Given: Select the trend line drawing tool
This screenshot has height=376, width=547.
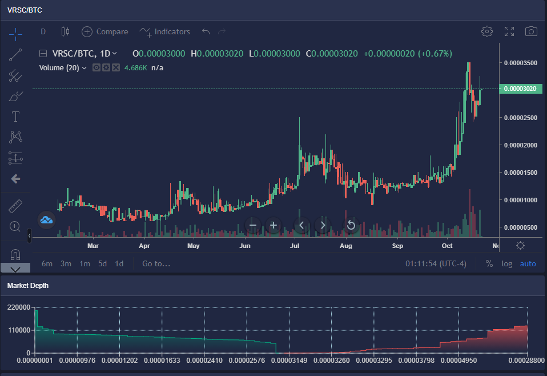Looking at the screenshot, I should pos(15,55).
